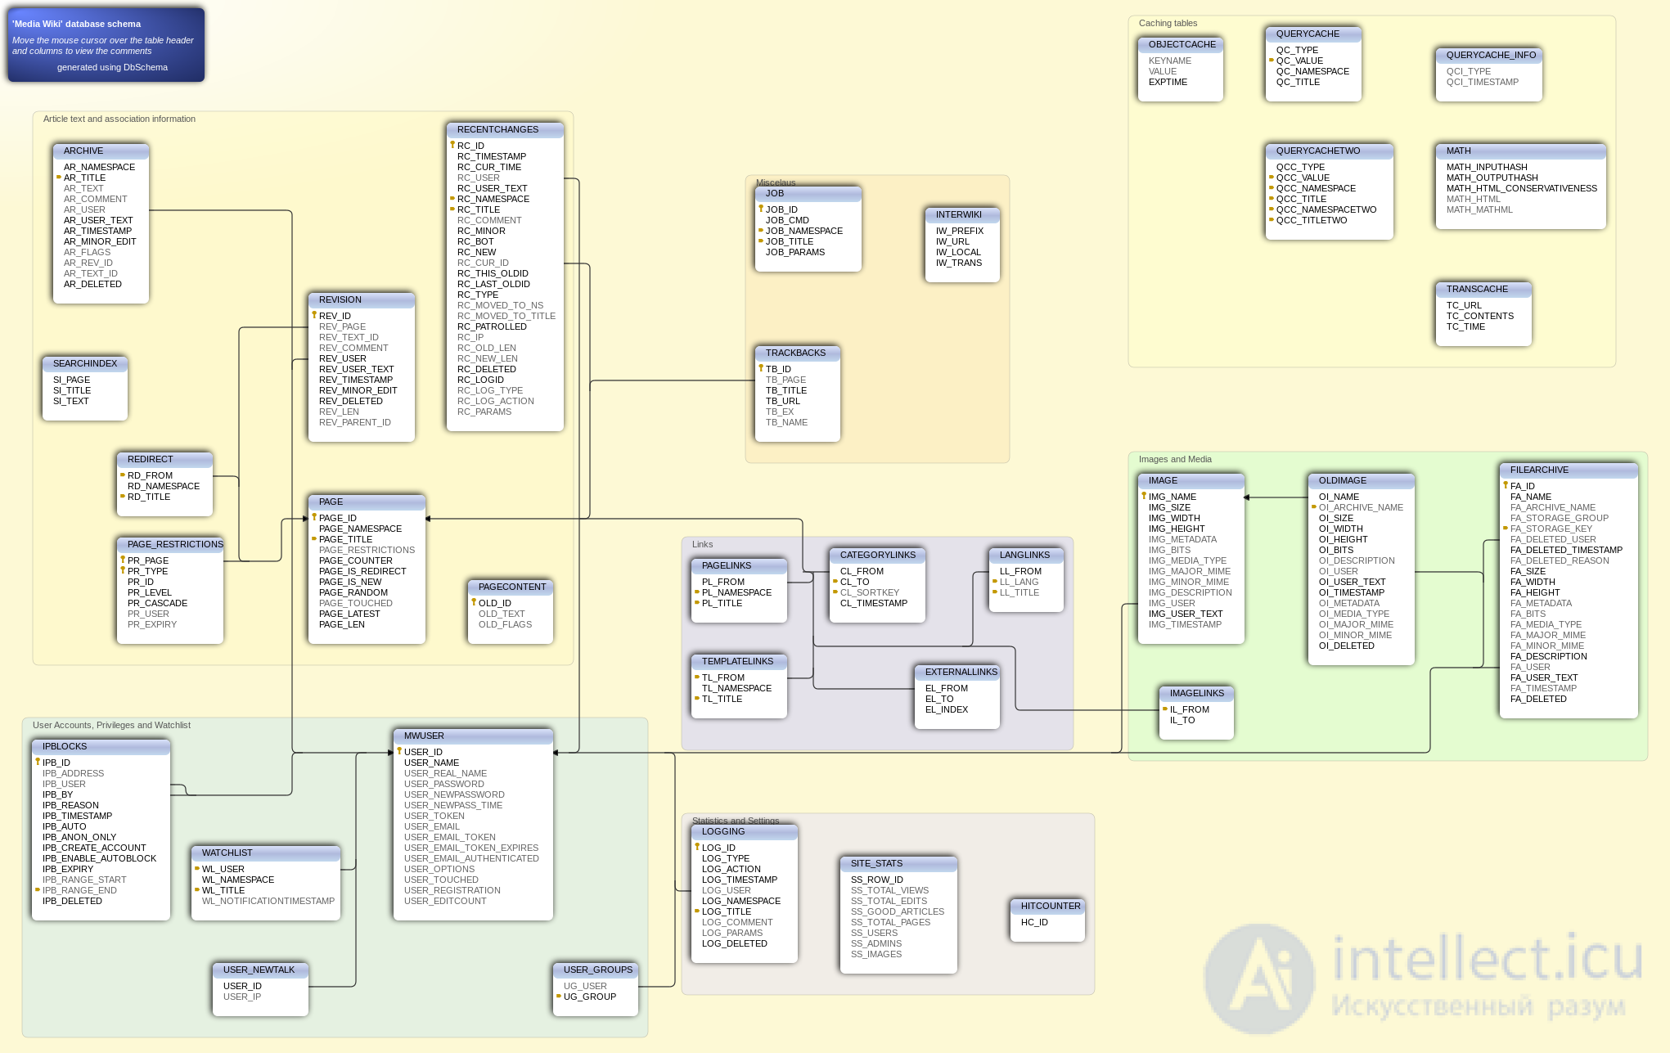Select the WATCHLIST table header
This screenshot has width=1670, height=1053.
266,853
